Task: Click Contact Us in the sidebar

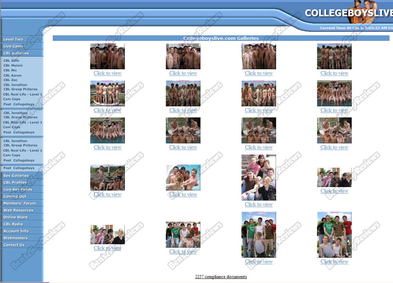Action: coord(14,245)
